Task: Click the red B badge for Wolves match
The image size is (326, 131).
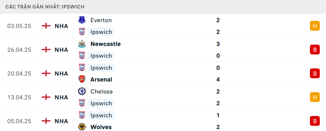Action: tap(315, 121)
